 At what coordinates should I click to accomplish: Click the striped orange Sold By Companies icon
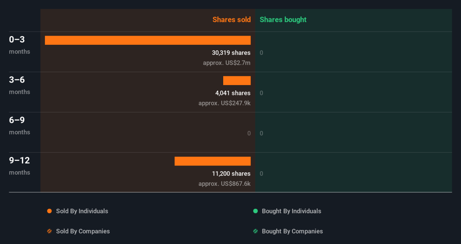point(49,231)
